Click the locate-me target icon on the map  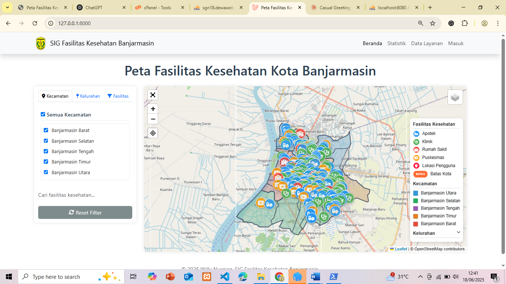[153, 133]
